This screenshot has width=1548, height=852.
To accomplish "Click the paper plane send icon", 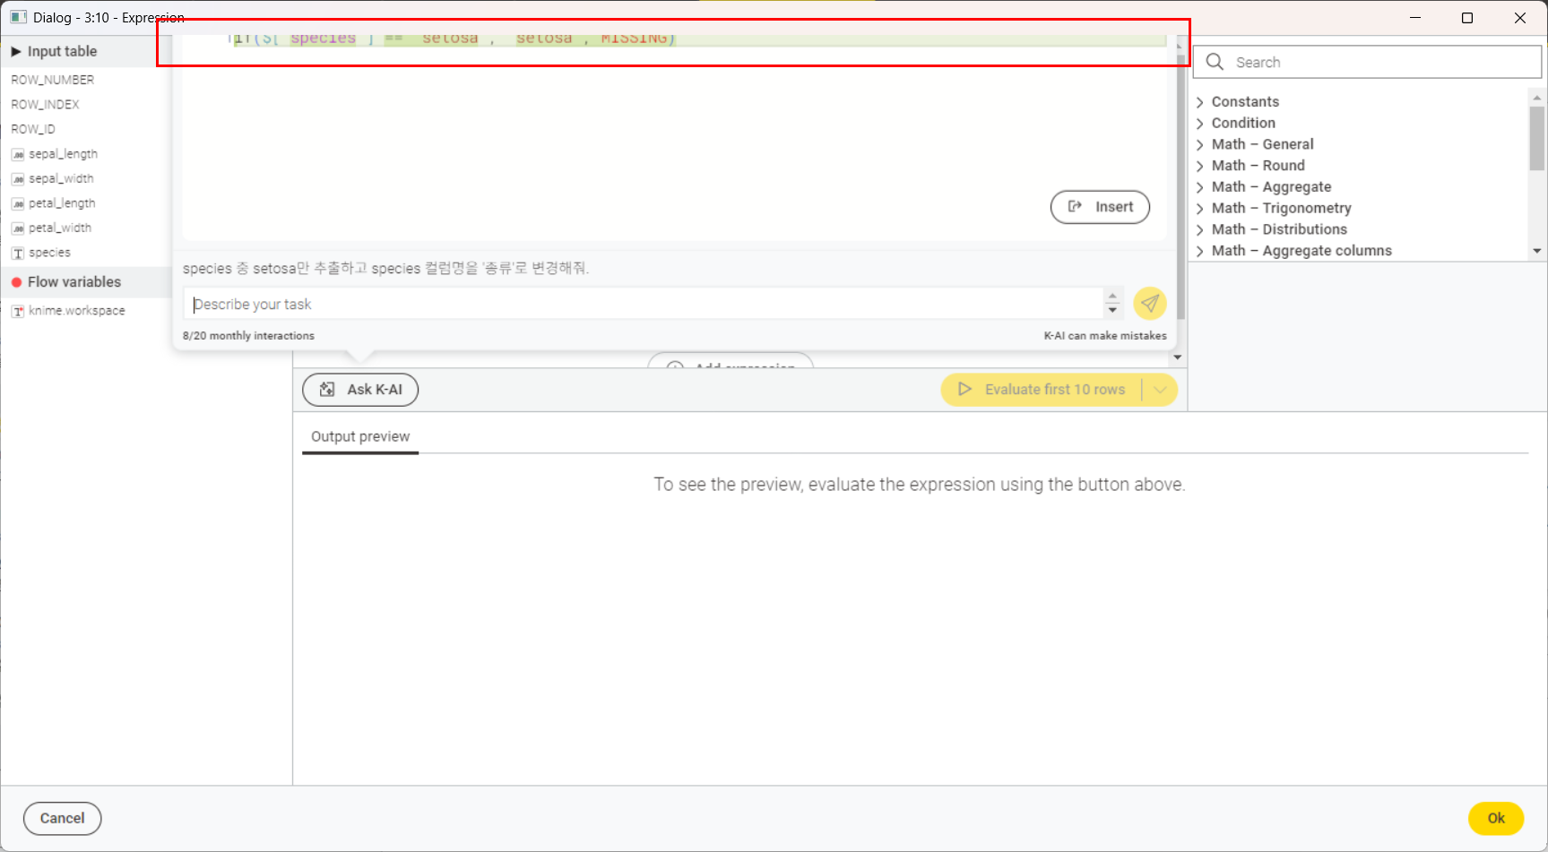I will tap(1150, 303).
